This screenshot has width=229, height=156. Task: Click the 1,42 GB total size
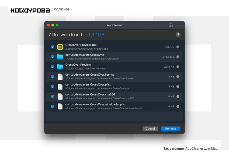tap(96, 35)
